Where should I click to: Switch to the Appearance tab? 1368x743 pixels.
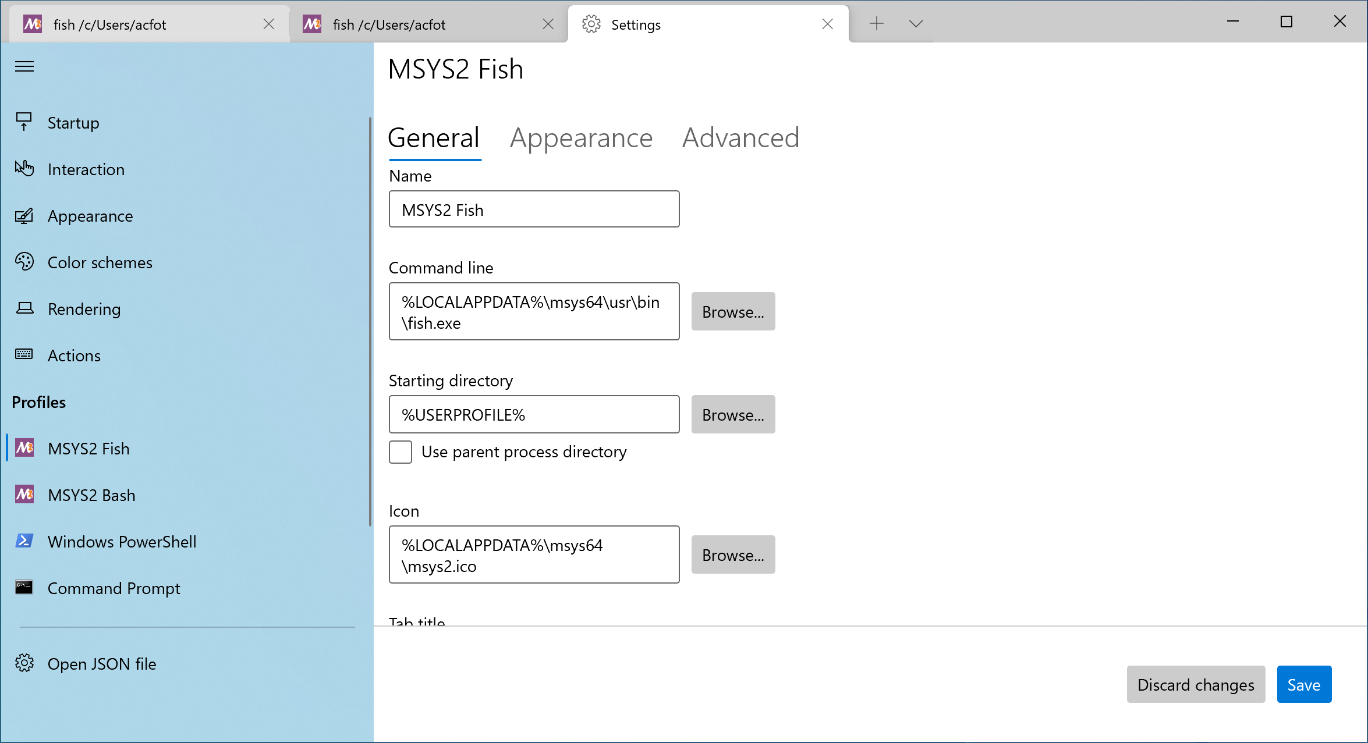(581, 138)
